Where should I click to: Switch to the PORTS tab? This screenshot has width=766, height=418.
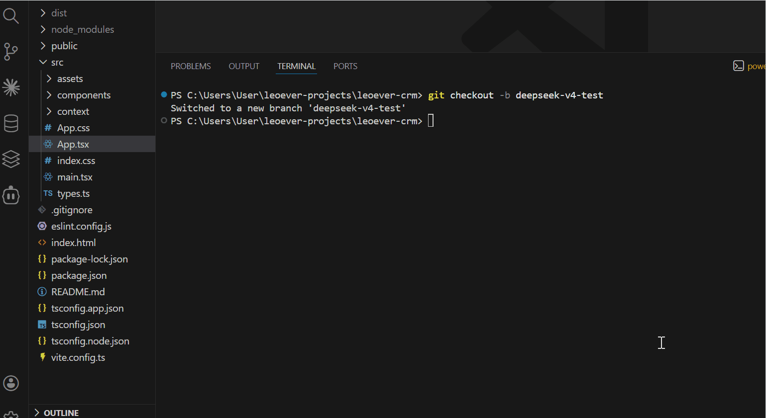tap(345, 66)
